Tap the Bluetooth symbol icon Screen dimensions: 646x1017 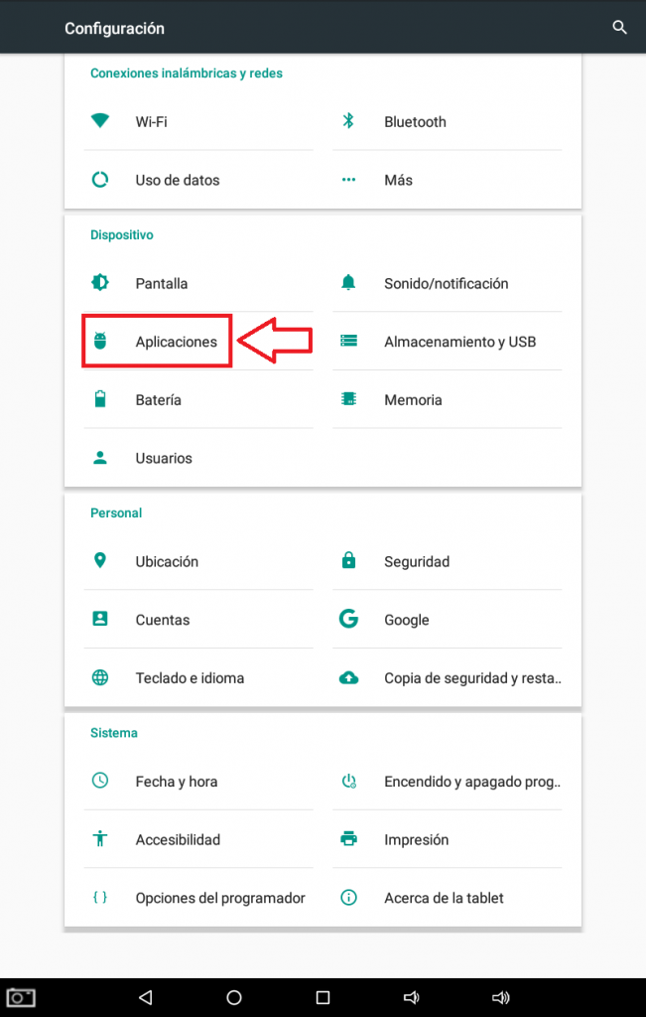(x=348, y=121)
